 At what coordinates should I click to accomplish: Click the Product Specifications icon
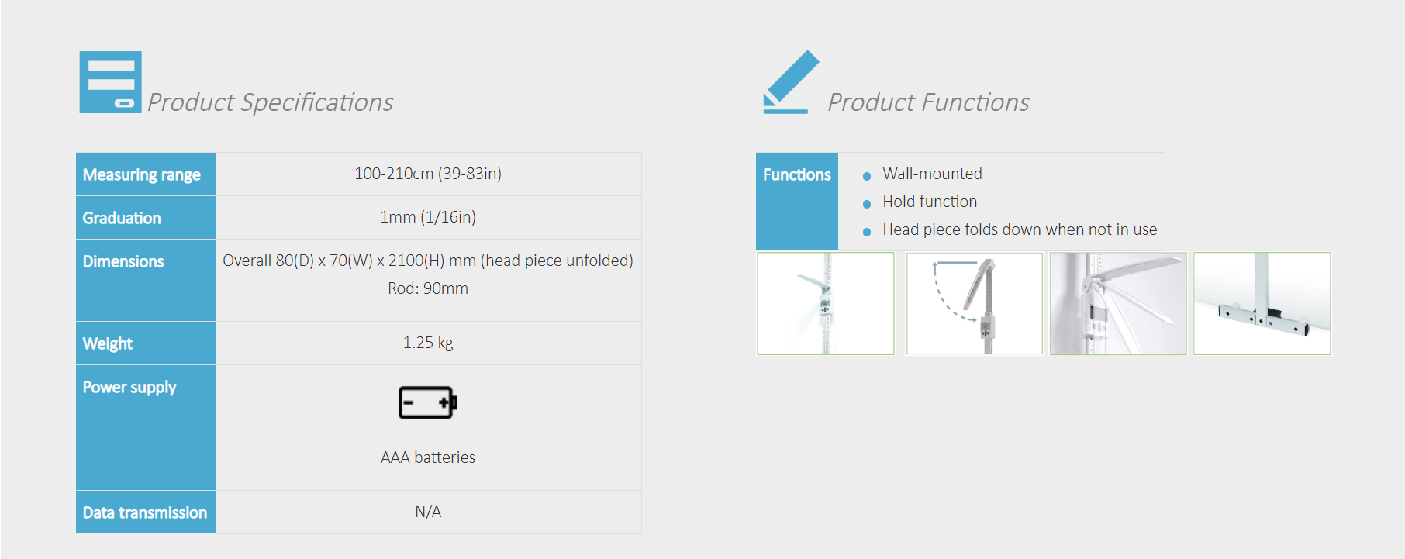coord(110,82)
